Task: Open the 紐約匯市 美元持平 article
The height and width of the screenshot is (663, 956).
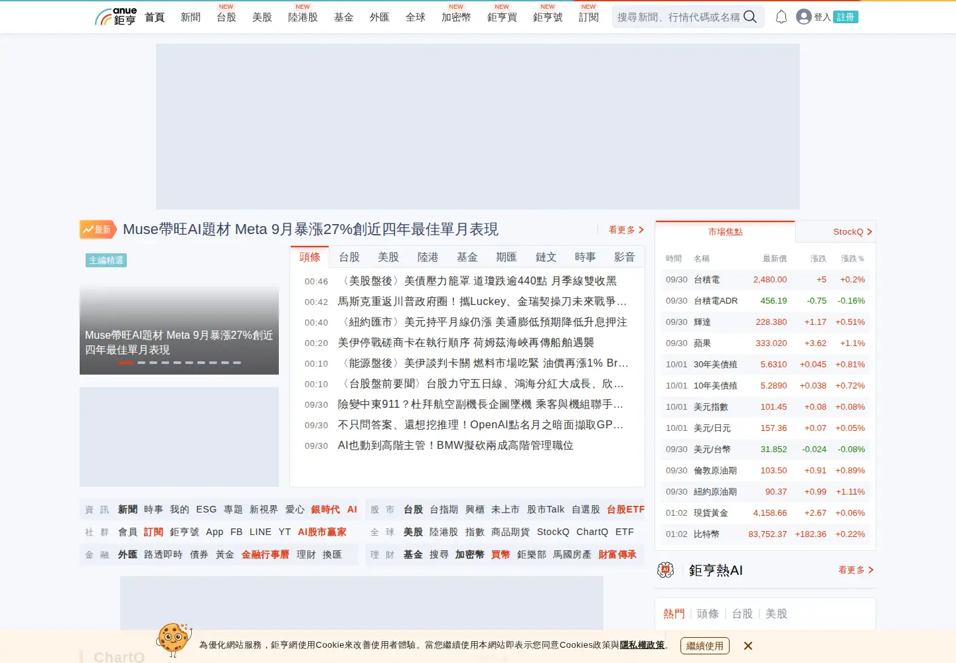Action: click(483, 322)
